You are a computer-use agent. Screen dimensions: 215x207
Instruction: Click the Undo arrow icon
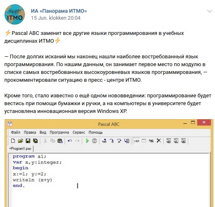70,141
